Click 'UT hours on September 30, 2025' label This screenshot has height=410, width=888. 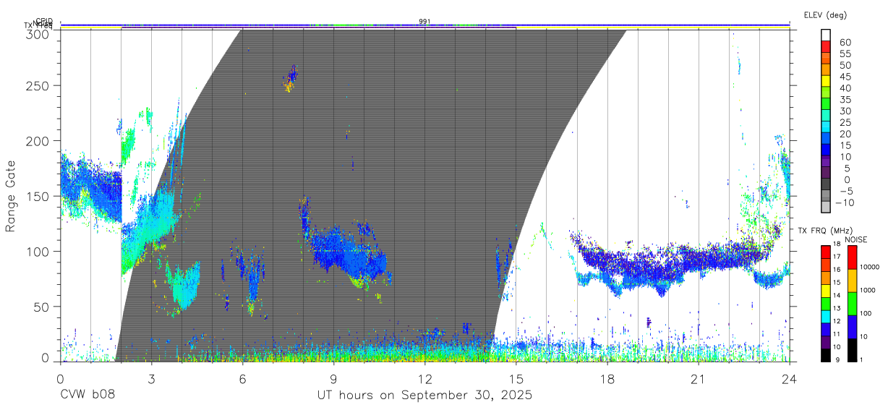click(x=424, y=396)
